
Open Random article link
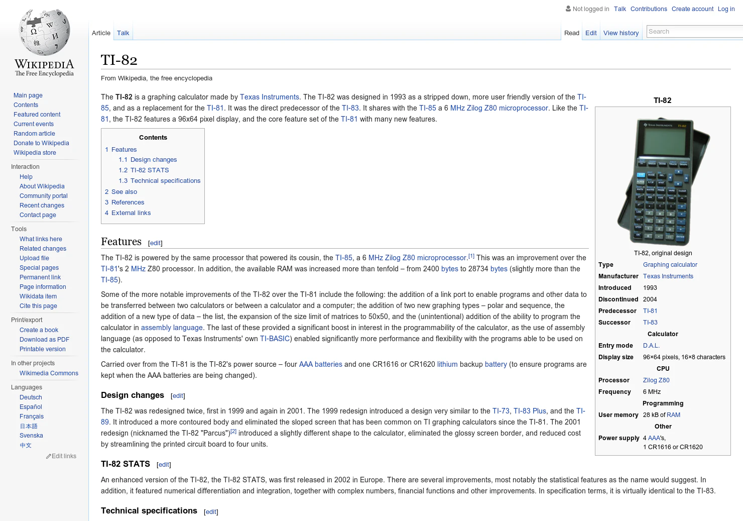pyautogui.click(x=34, y=134)
